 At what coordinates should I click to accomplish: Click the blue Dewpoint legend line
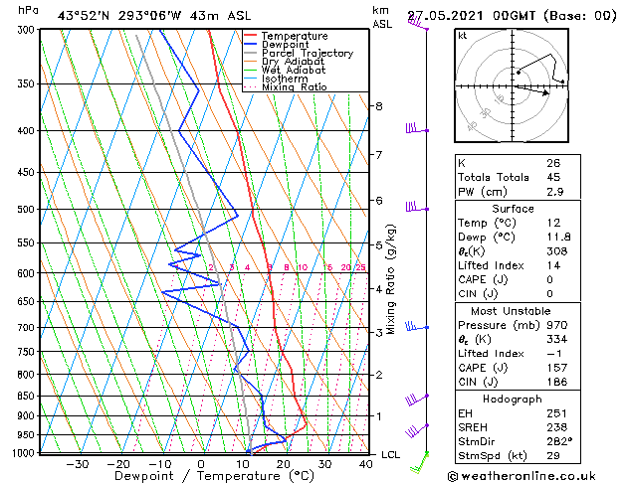click(x=250, y=45)
